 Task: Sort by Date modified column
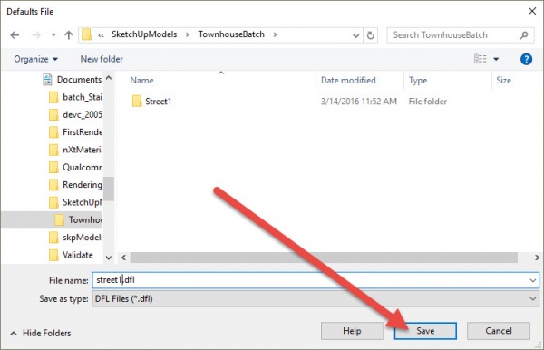[x=348, y=81]
